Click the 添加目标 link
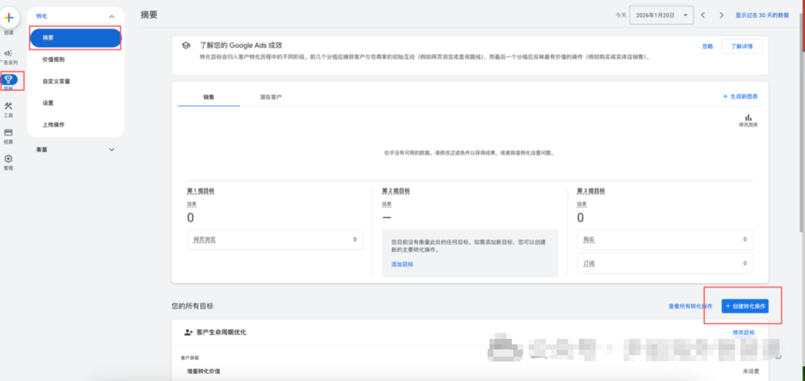Viewport: 805px width, 381px height. (402, 264)
